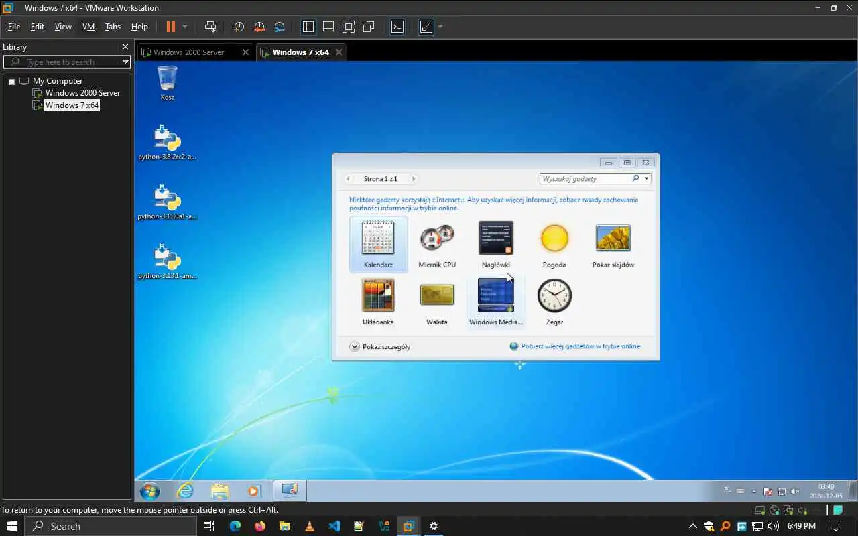
Task: Click the gadget gallery Windows 7 taskbar button
Action: (290, 491)
